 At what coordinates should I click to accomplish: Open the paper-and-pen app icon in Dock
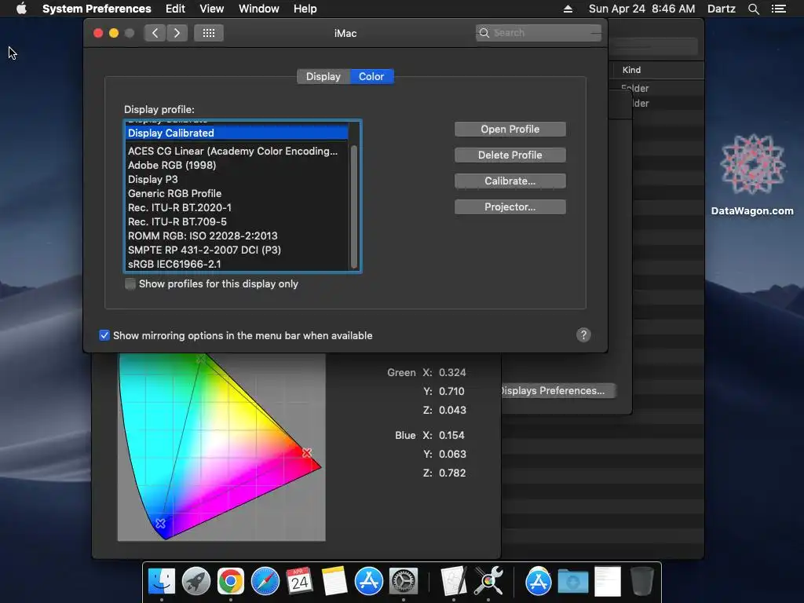(454, 581)
